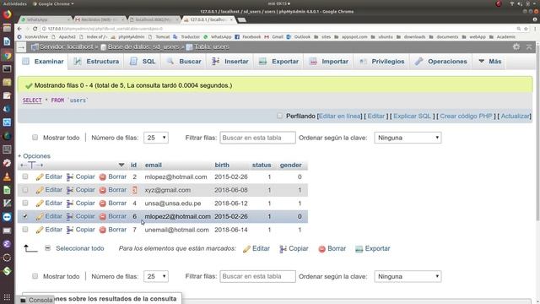Enable the upper Mostrar todo checkbox

35,137
